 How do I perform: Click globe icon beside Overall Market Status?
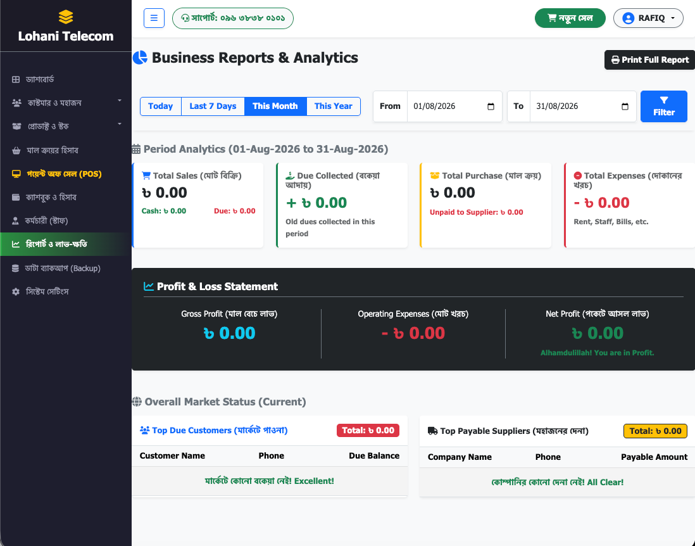click(137, 402)
